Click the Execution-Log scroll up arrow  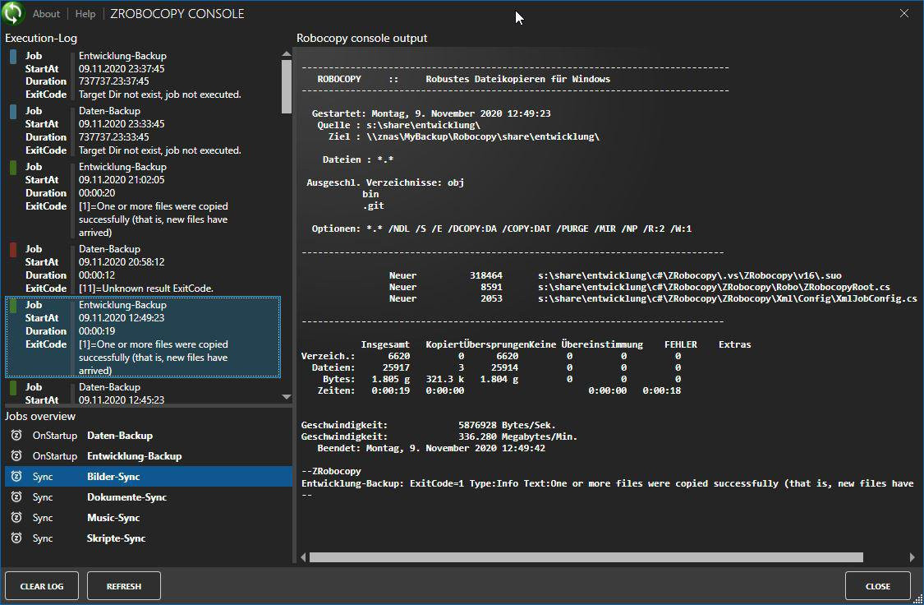tap(287, 54)
